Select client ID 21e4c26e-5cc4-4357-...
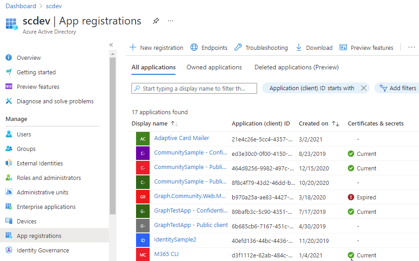Viewport: 419px width, 261px height. pos(262,139)
